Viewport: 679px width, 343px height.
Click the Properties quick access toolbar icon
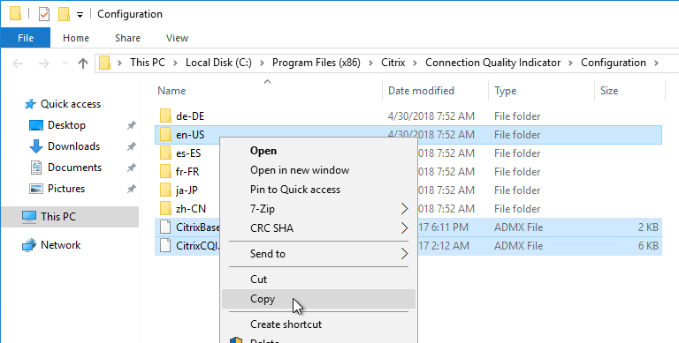44,14
